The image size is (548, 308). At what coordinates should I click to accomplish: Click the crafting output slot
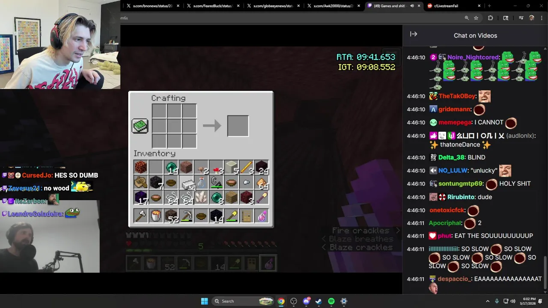coord(238,126)
